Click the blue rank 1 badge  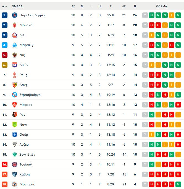click(x=5, y=15)
